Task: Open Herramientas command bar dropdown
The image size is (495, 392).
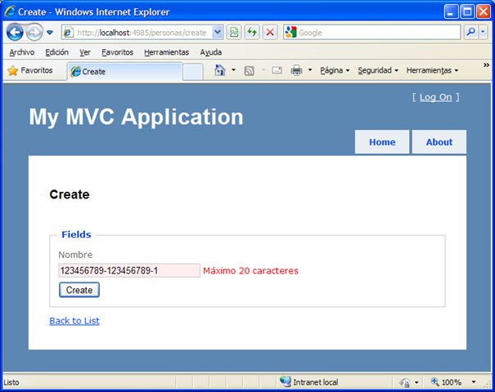Action: click(432, 70)
